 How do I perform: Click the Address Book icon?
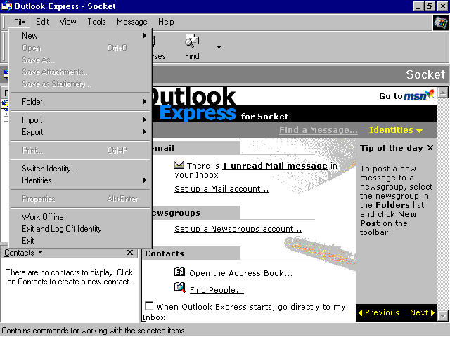(x=180, y=272)
